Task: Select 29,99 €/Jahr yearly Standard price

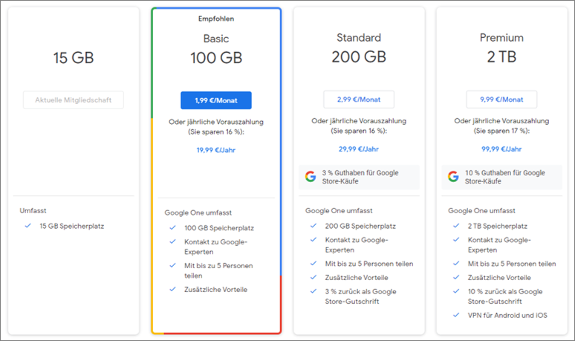Action: [x=359, y=149]
